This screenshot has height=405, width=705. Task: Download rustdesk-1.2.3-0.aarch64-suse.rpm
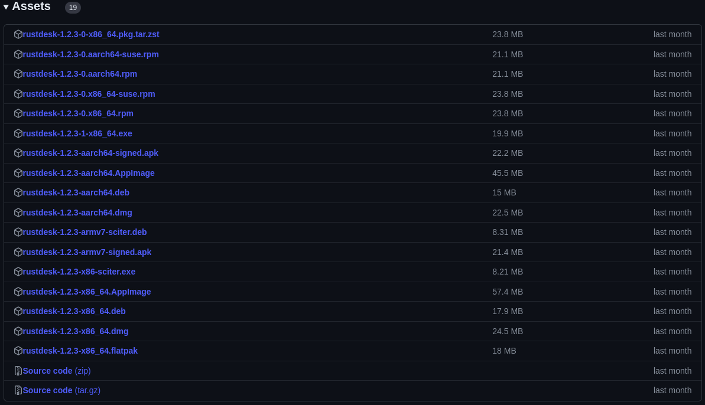[90, 54]
